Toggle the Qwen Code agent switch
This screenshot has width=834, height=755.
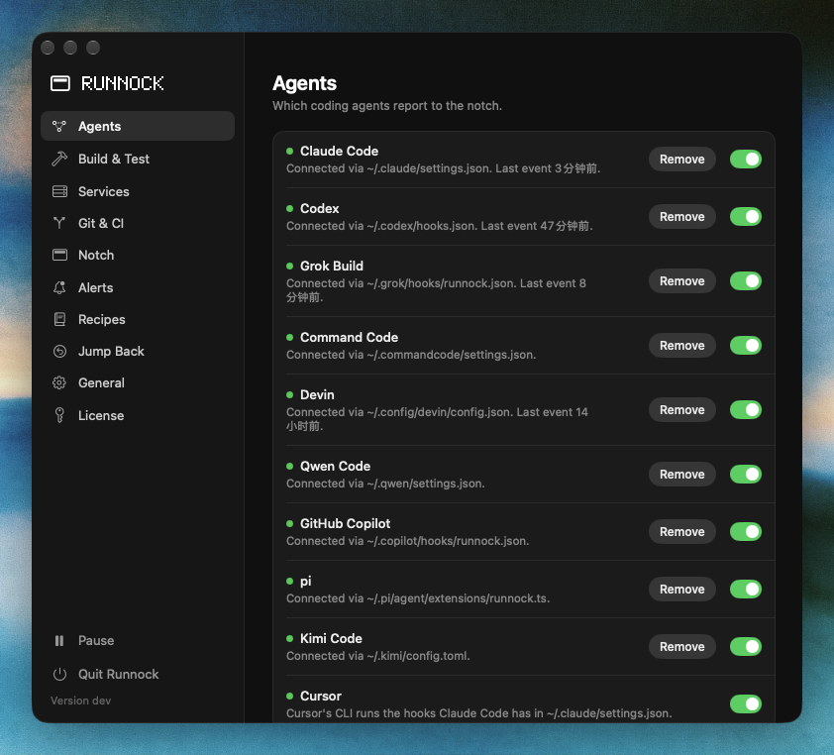745,474
